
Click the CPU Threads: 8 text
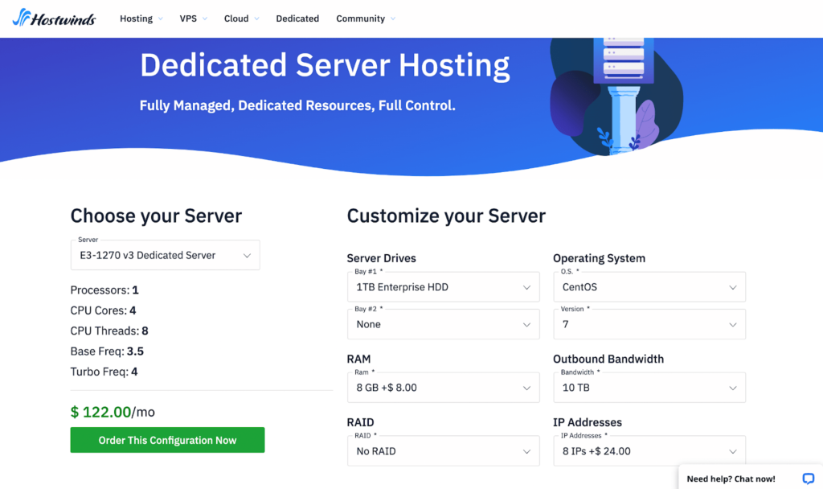click(x=109, y=331)
